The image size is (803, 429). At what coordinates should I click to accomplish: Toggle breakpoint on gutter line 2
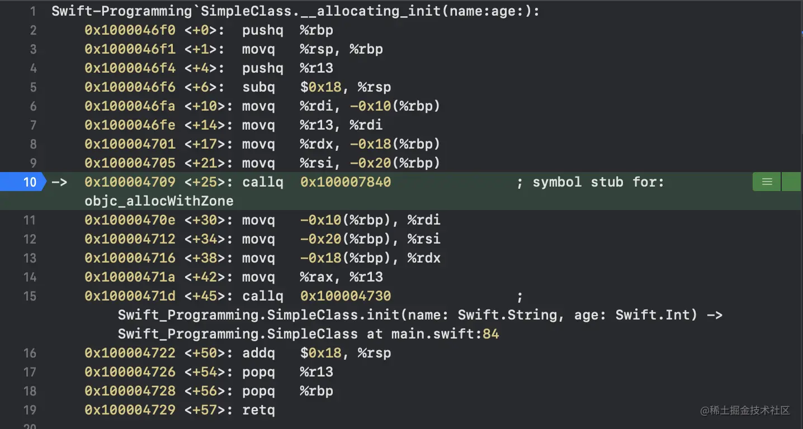(33, 30)
